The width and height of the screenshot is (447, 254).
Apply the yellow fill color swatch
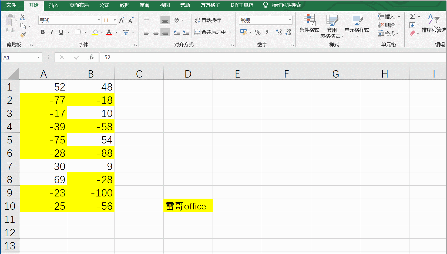coord(95,32)
